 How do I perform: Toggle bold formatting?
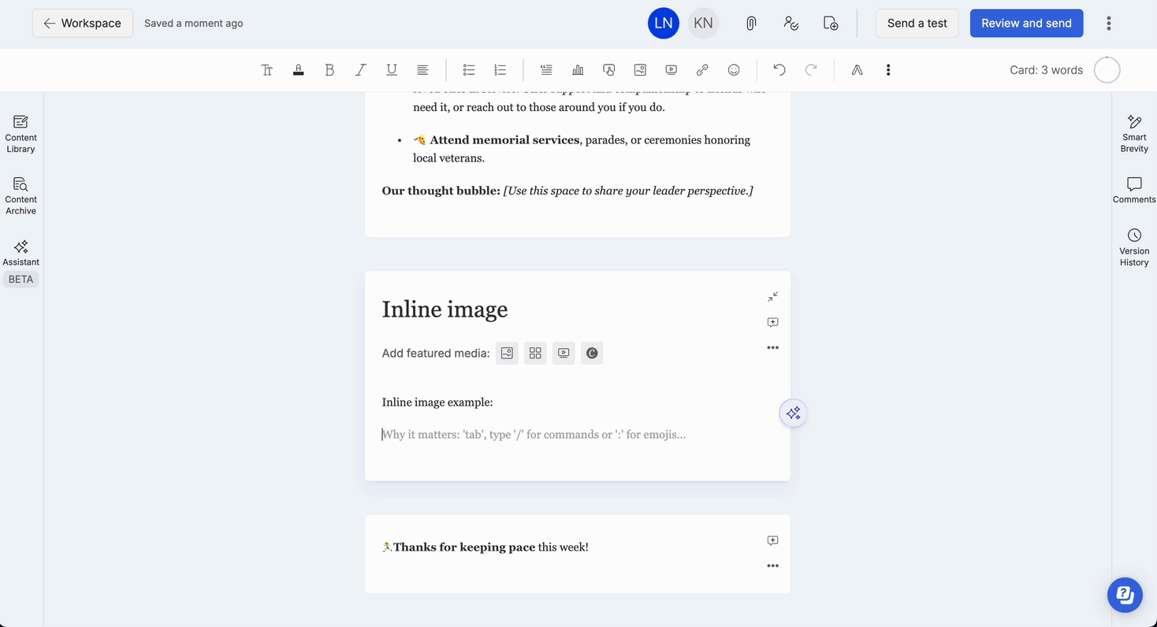[329, 70]
